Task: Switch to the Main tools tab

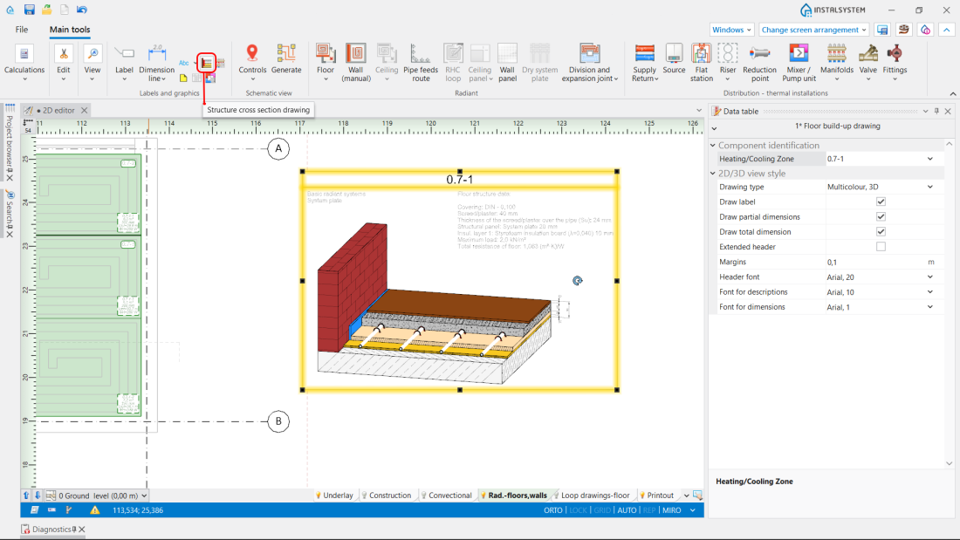Action: 70,30
